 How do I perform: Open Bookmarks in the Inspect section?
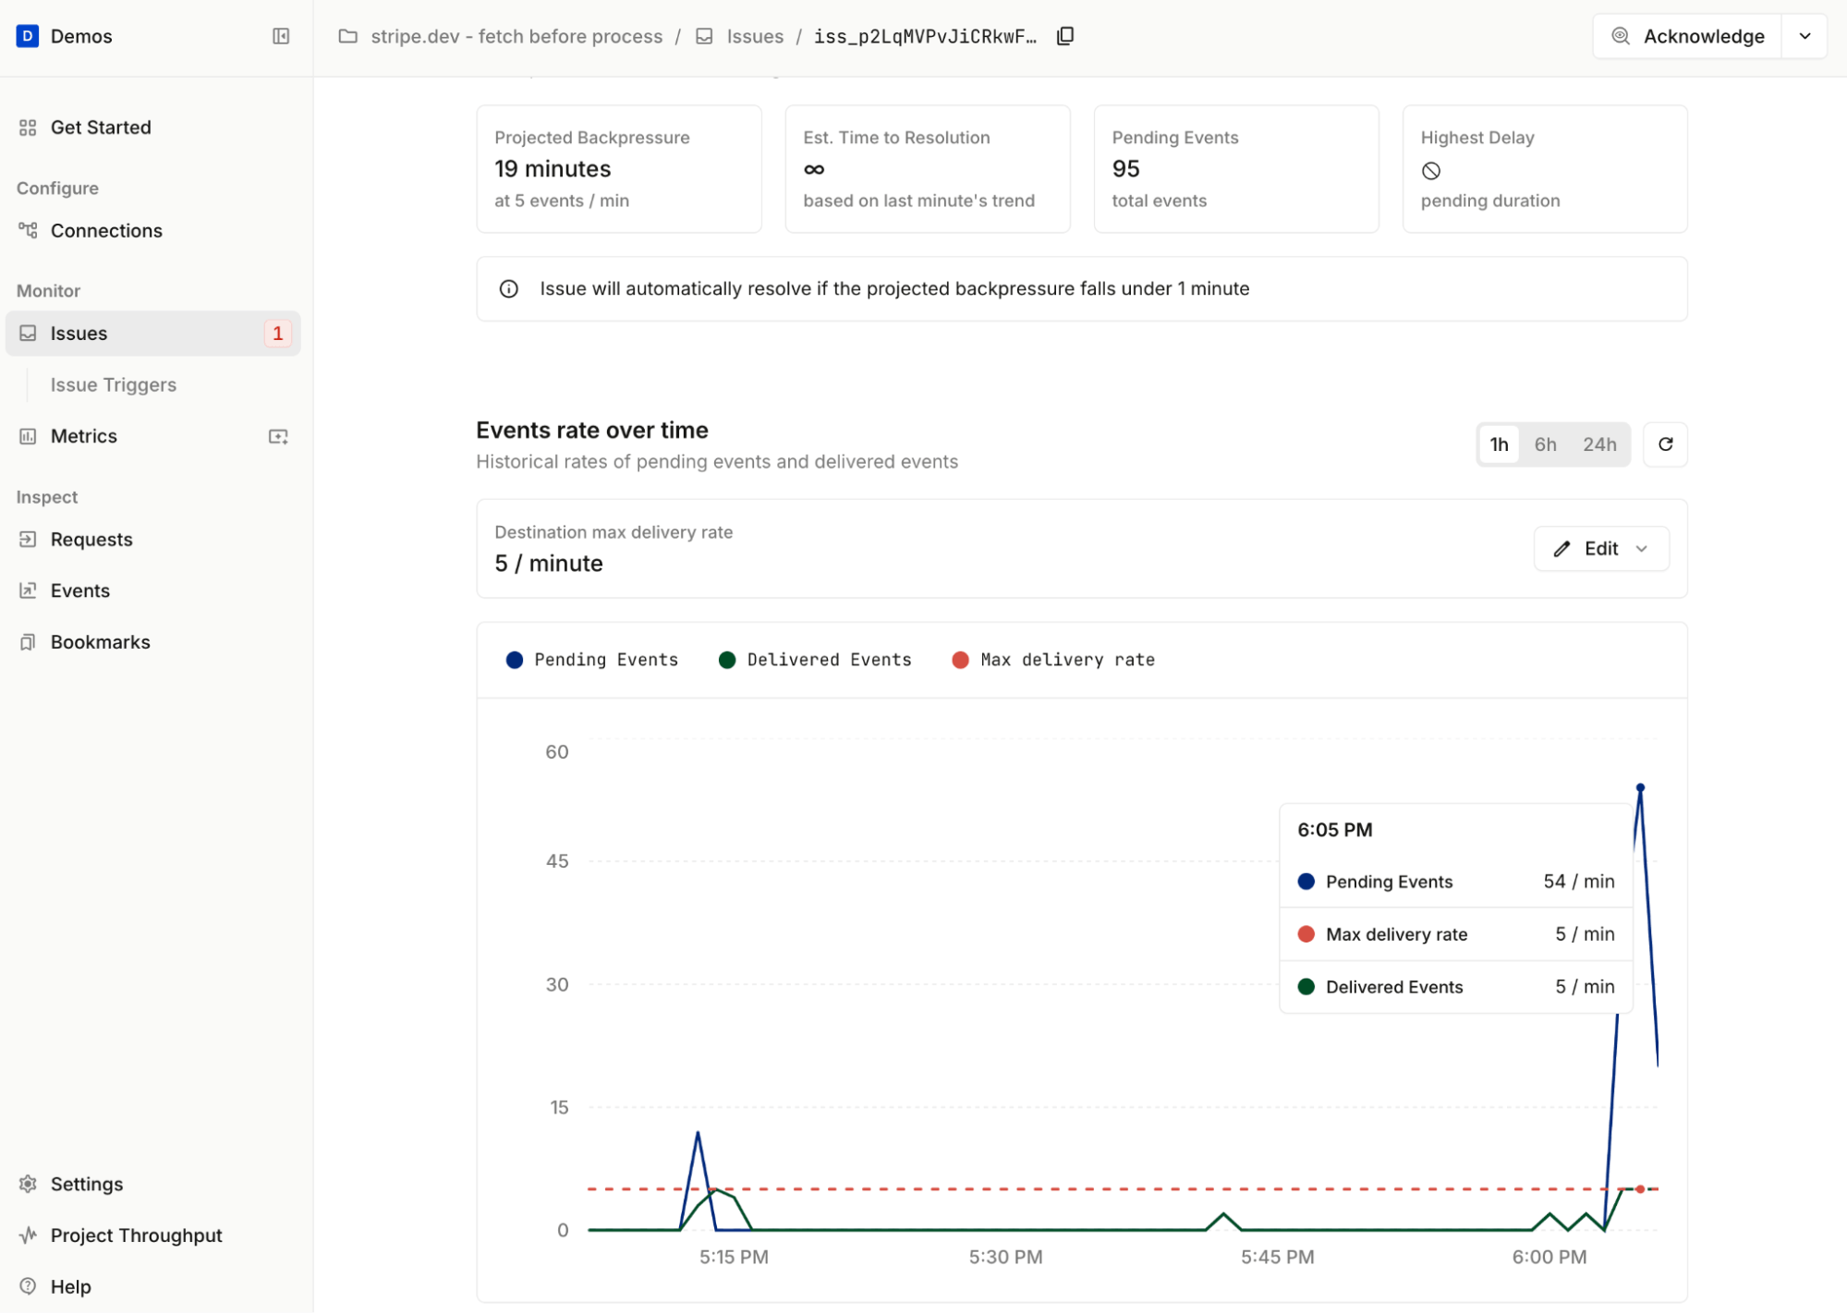pos(100,641)
